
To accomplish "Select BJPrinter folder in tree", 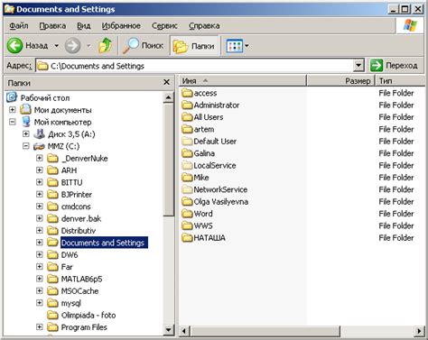I will (x=77, y=195).
